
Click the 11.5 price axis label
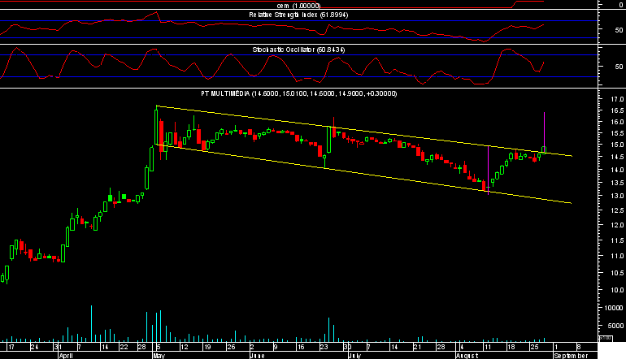pyautogui.click(x=617, y=240)
